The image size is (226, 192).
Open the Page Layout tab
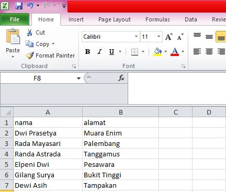click(115, 19)
